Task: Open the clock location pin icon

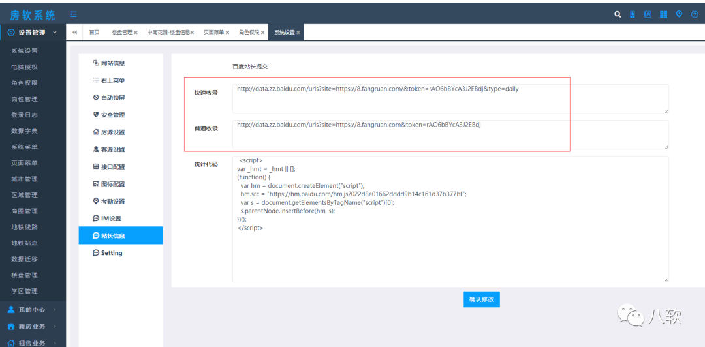Action: click(679, 14)
